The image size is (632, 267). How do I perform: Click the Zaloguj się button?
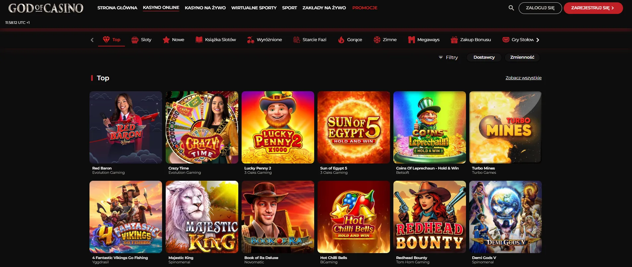coord(540,8)
